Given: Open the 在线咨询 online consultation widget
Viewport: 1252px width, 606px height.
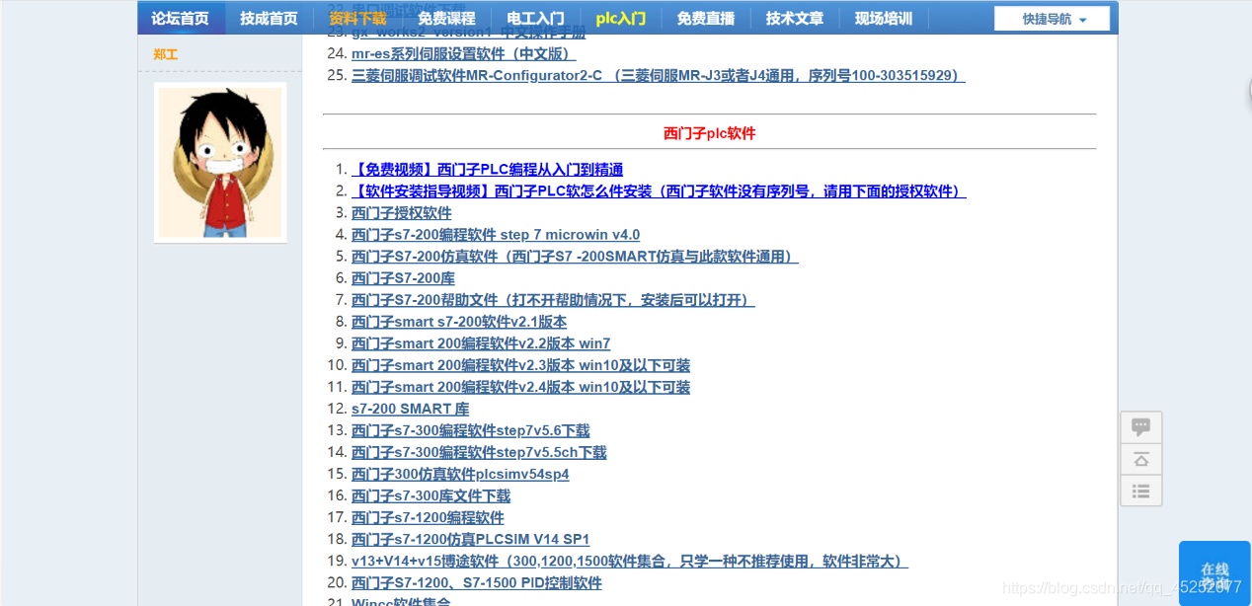Looking at the screenshot, I should tap(1214, 573).
